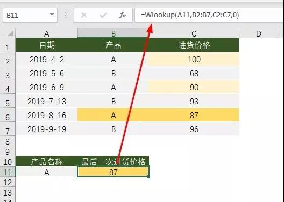Click the Name Box showing B11
284x202 pixels.
coord(30,15)
